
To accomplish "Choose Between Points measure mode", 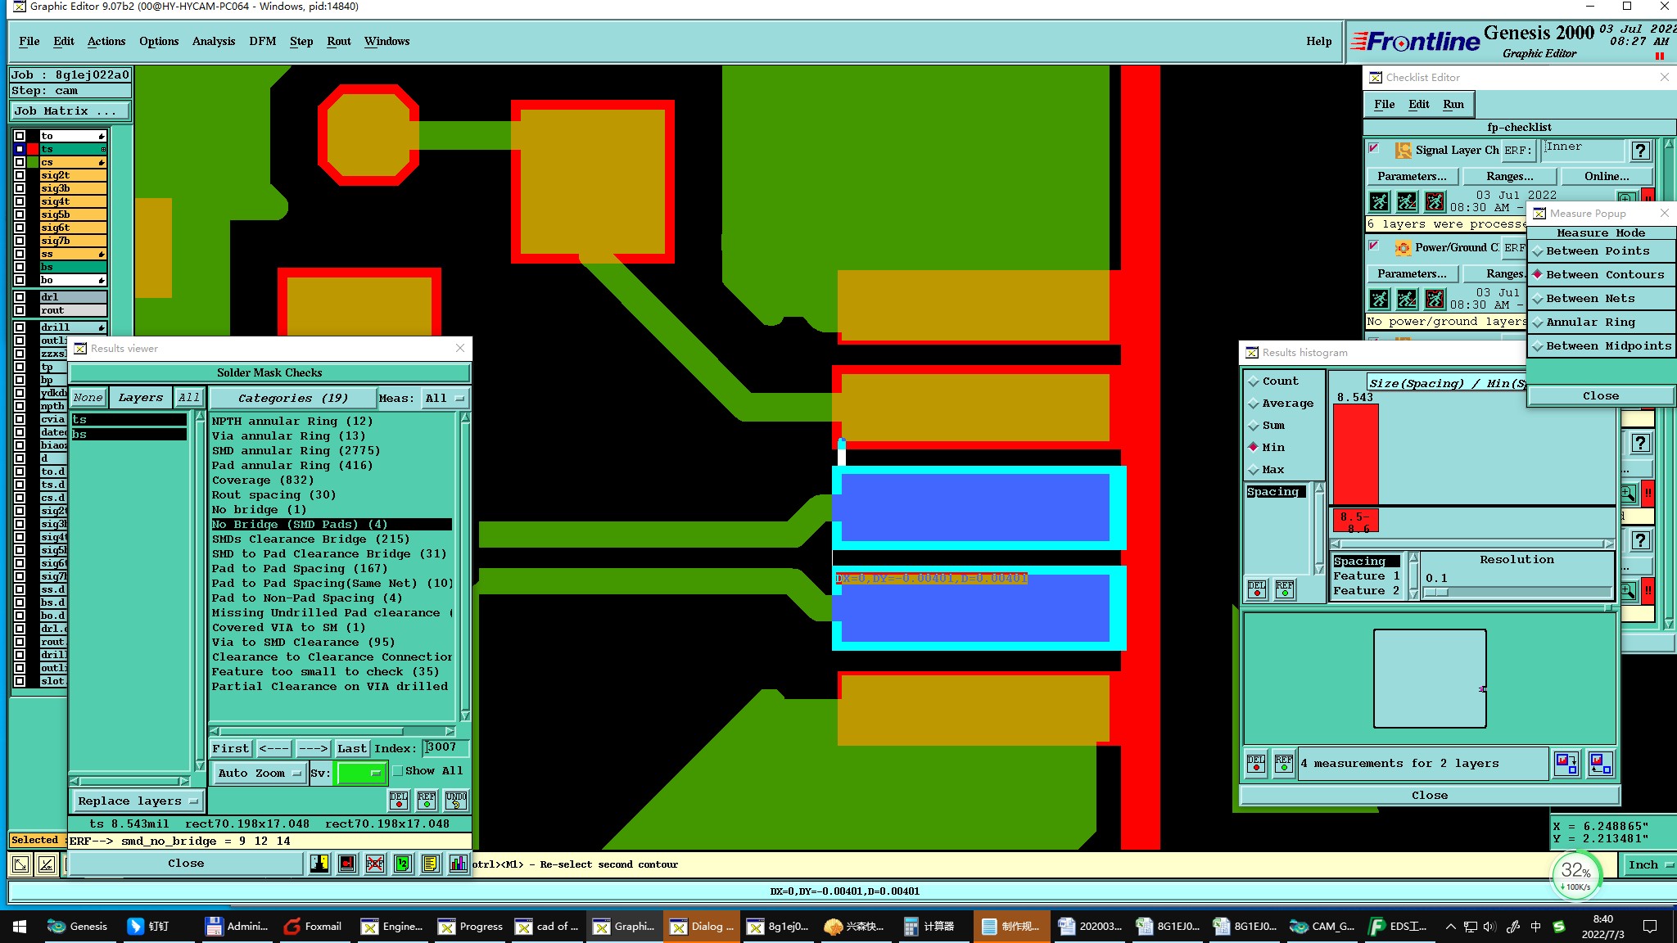I will click(x=1601, y=251).
